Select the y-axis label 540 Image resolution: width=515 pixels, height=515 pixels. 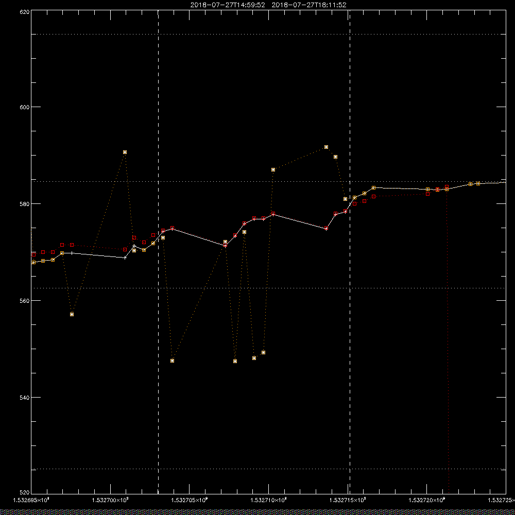point(25,398)
